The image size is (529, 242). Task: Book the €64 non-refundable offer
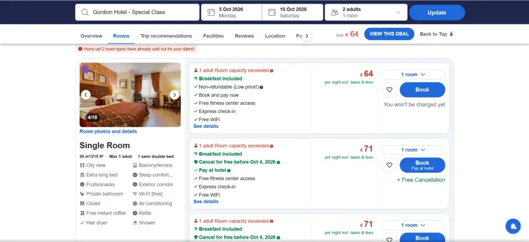[423, 90]
